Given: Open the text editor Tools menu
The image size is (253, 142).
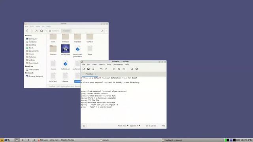Looking at the screenshot, I should point(109,64).
